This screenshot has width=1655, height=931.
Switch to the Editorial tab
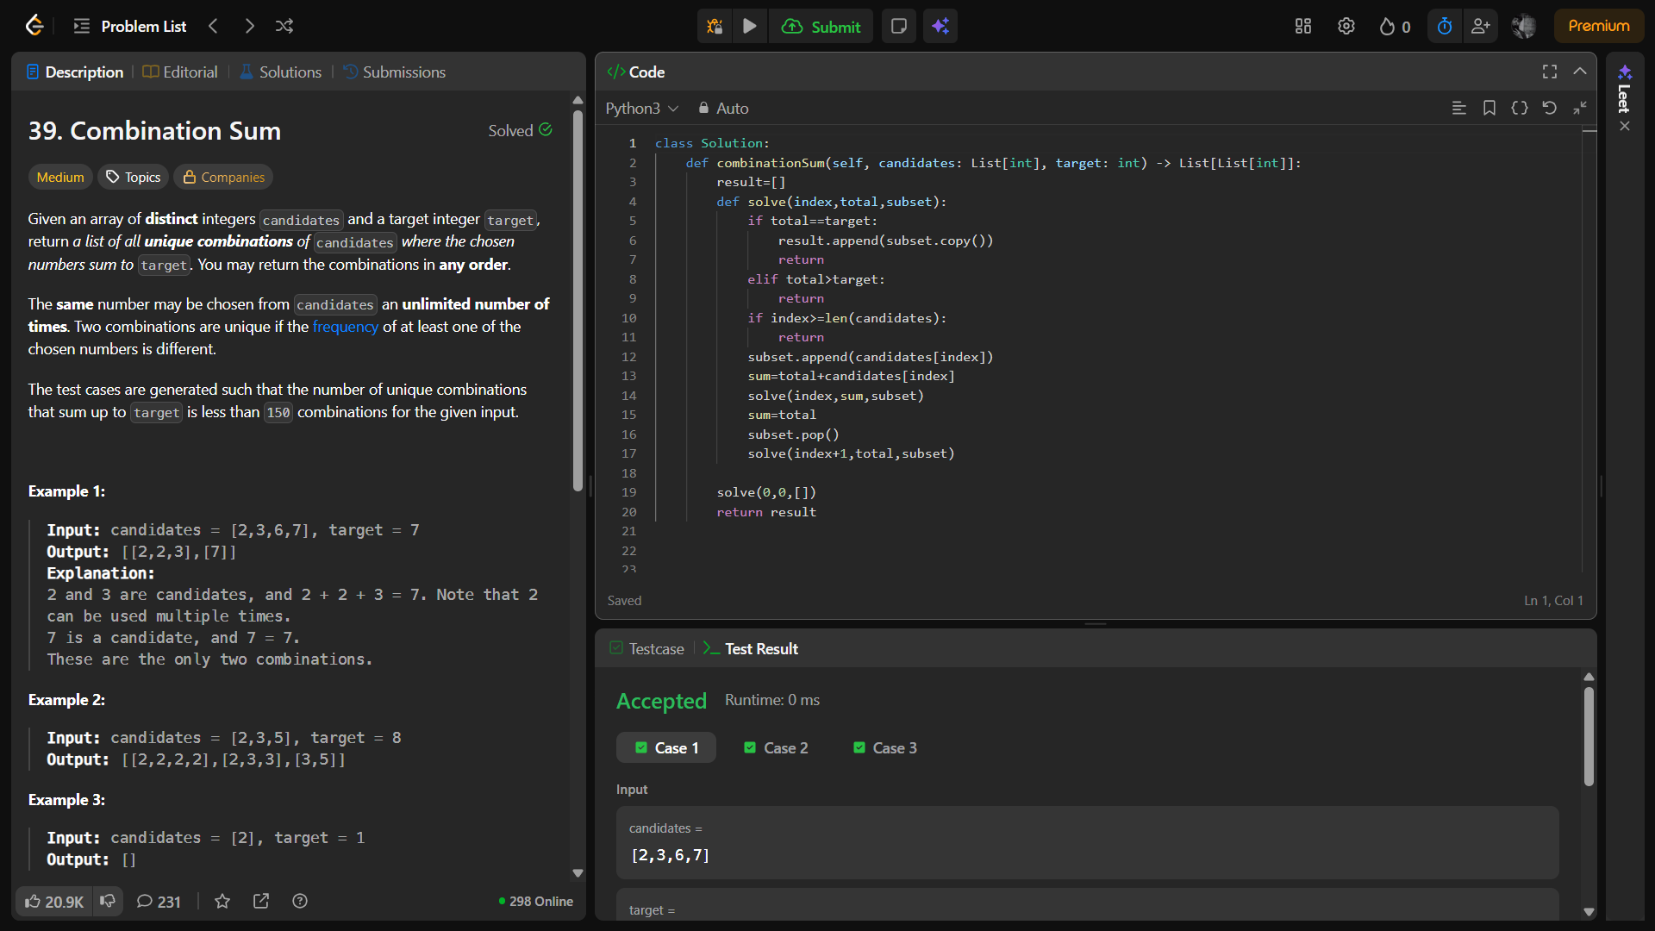coord(180,72)
